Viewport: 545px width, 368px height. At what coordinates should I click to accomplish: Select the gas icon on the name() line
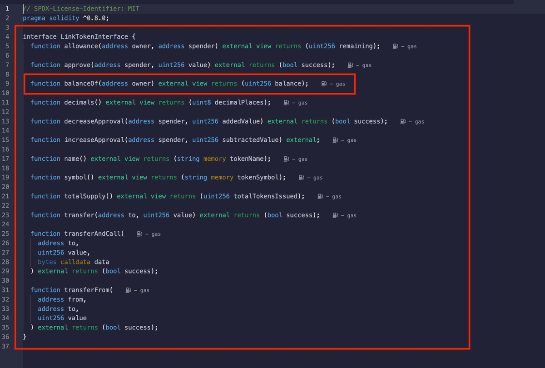[x=287, y=159]
